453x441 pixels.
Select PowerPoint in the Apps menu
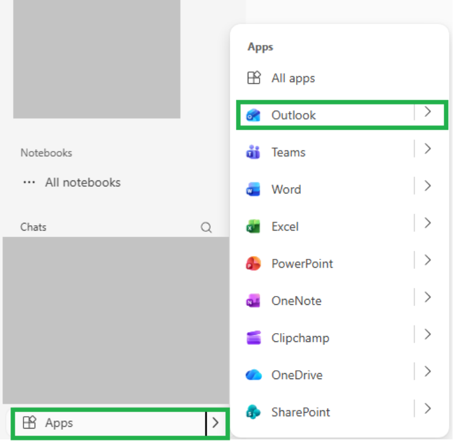tap(302, 264)
